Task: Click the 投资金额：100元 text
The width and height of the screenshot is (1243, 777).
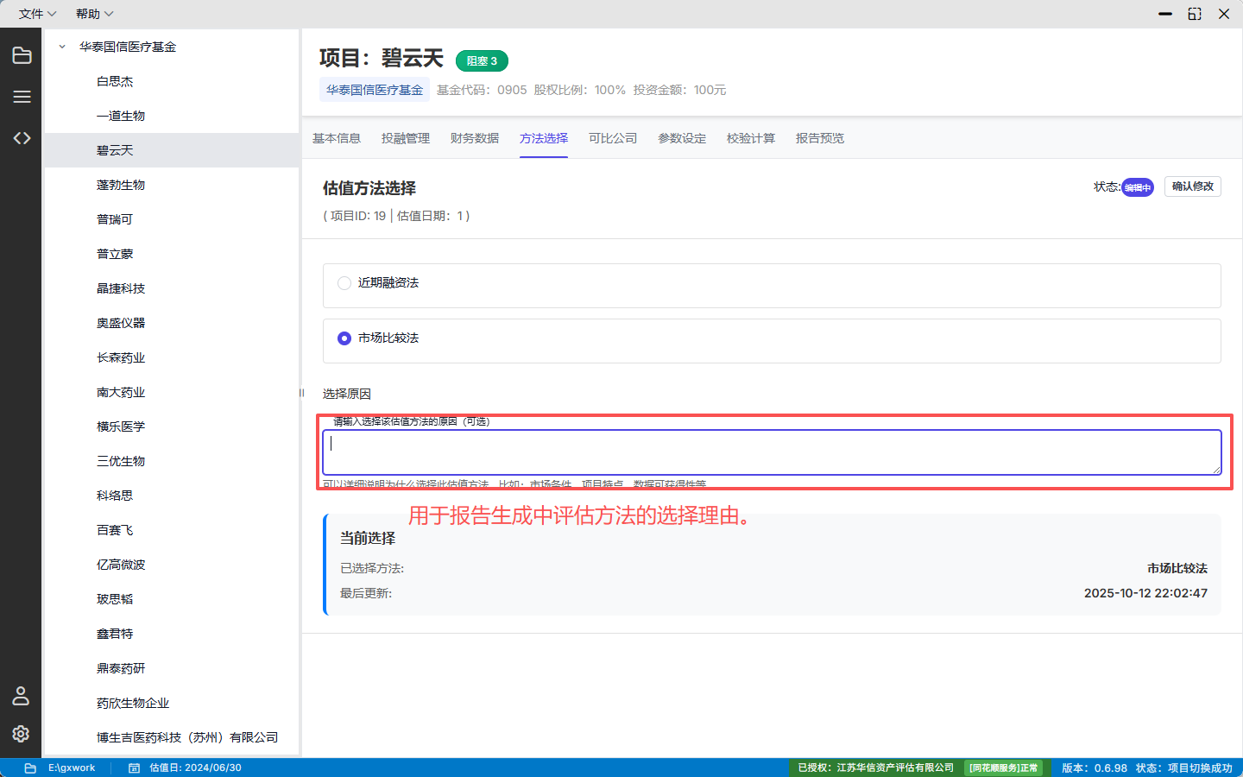Action: pos(679,90)
